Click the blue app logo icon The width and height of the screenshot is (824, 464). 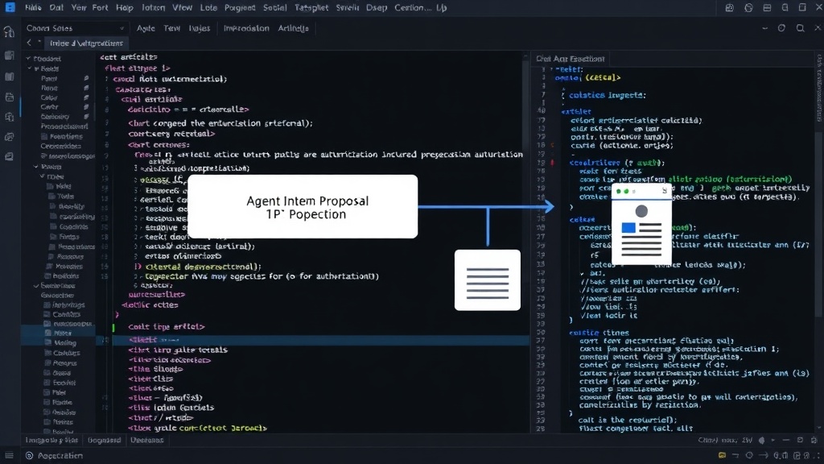[x=10, y=7]
